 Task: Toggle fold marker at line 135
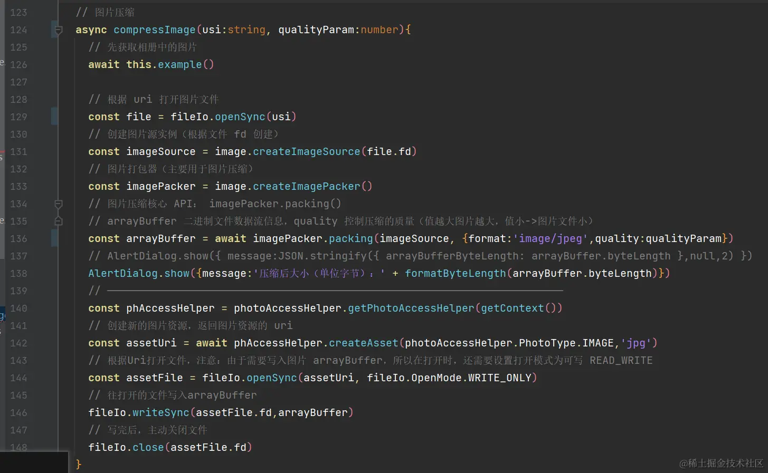click(59, 221)
